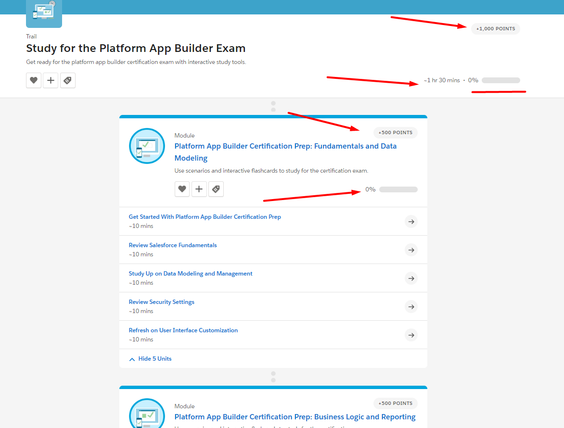Tag the Fundamentals and Data Modeling module
This screenshot has height=428, width=564.
pos(216,189)
